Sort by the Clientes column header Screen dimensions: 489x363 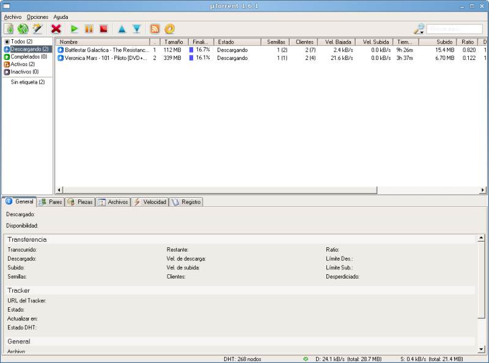304,42
